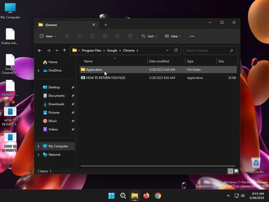This screenshot has width=269, height=202.
Task: Click chevron after Chrome in breadcrumb
Action: 137,50
